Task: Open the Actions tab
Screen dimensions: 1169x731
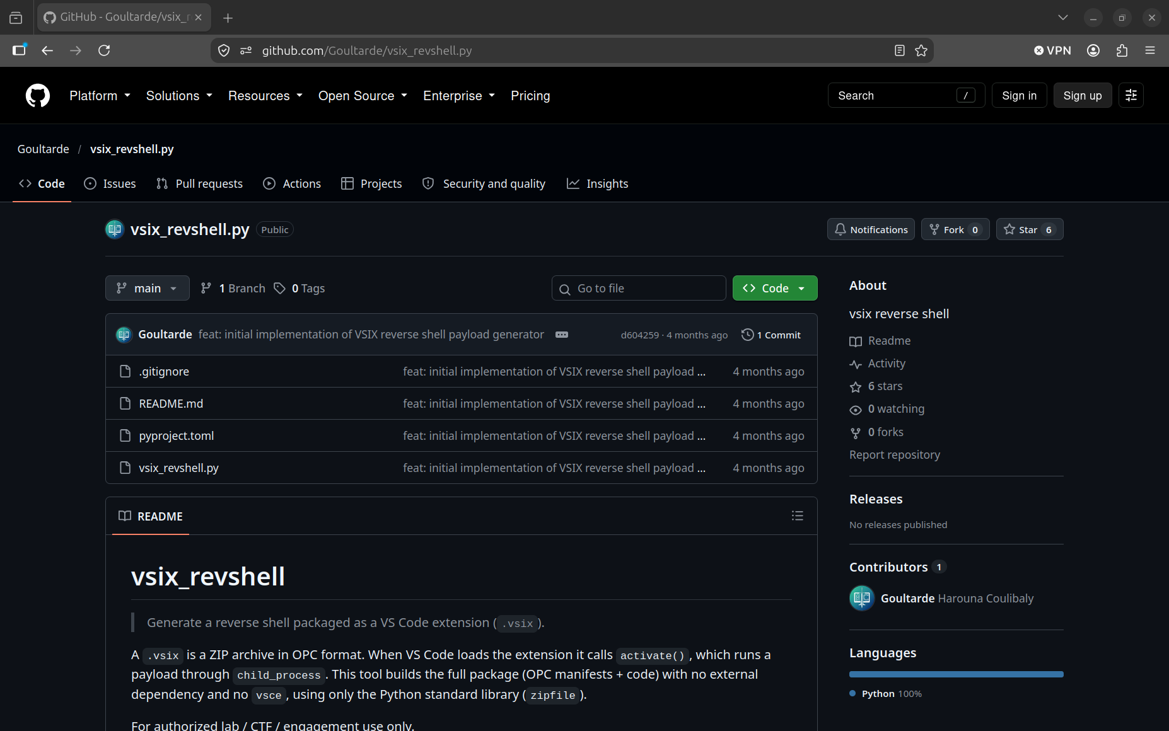Action: (x=292, y=184)
